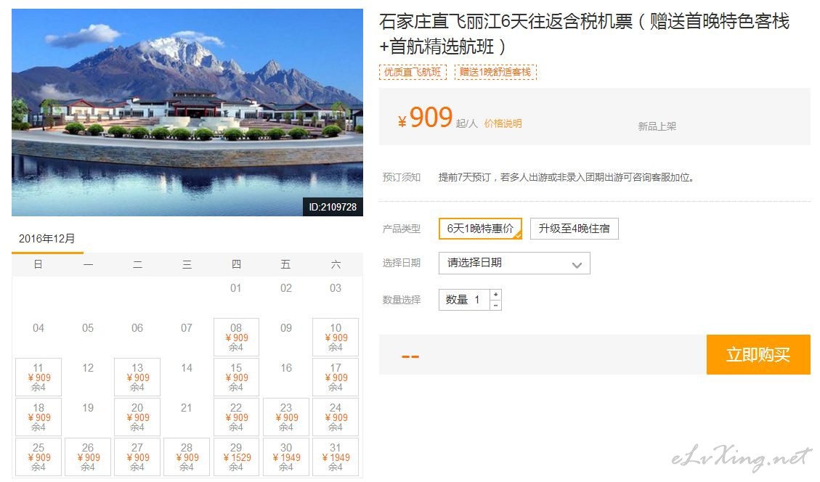Click the 预订须知 booking notice label
Image resolution: width=820 pixels, height=482 pixels.
click(402, 177)
